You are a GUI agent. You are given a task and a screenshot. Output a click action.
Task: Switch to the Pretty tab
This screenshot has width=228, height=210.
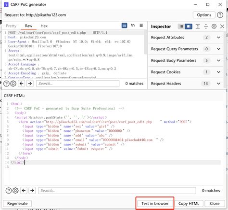tap(11, 26)
